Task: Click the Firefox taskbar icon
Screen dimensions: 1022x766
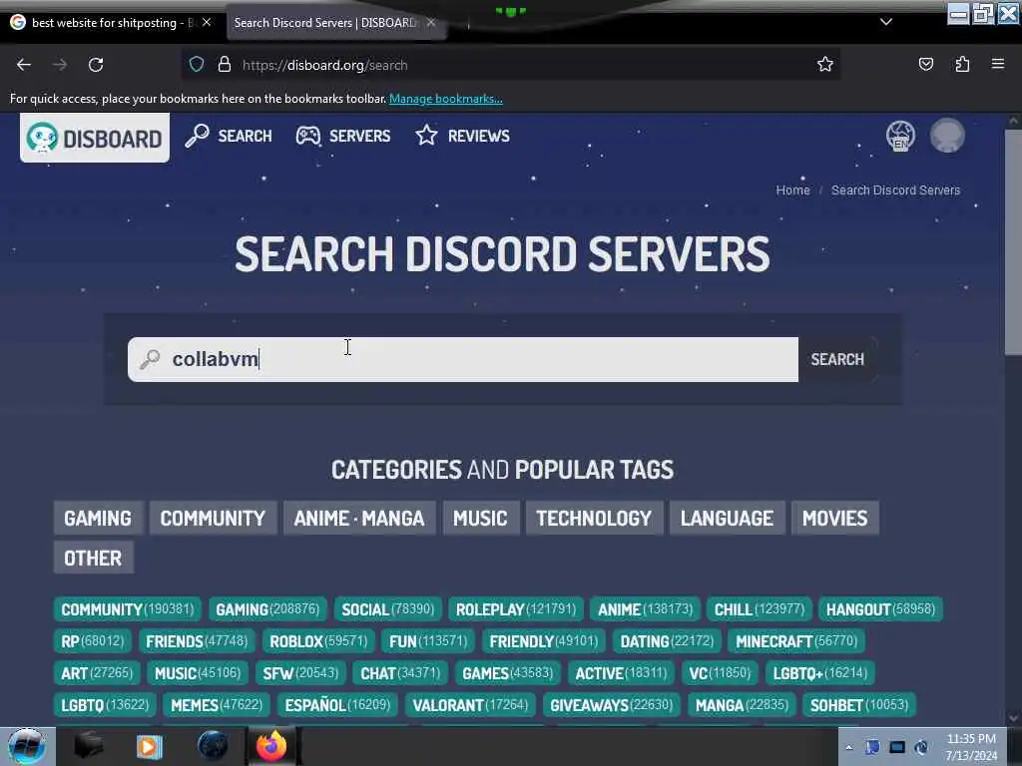Action: 271,746
